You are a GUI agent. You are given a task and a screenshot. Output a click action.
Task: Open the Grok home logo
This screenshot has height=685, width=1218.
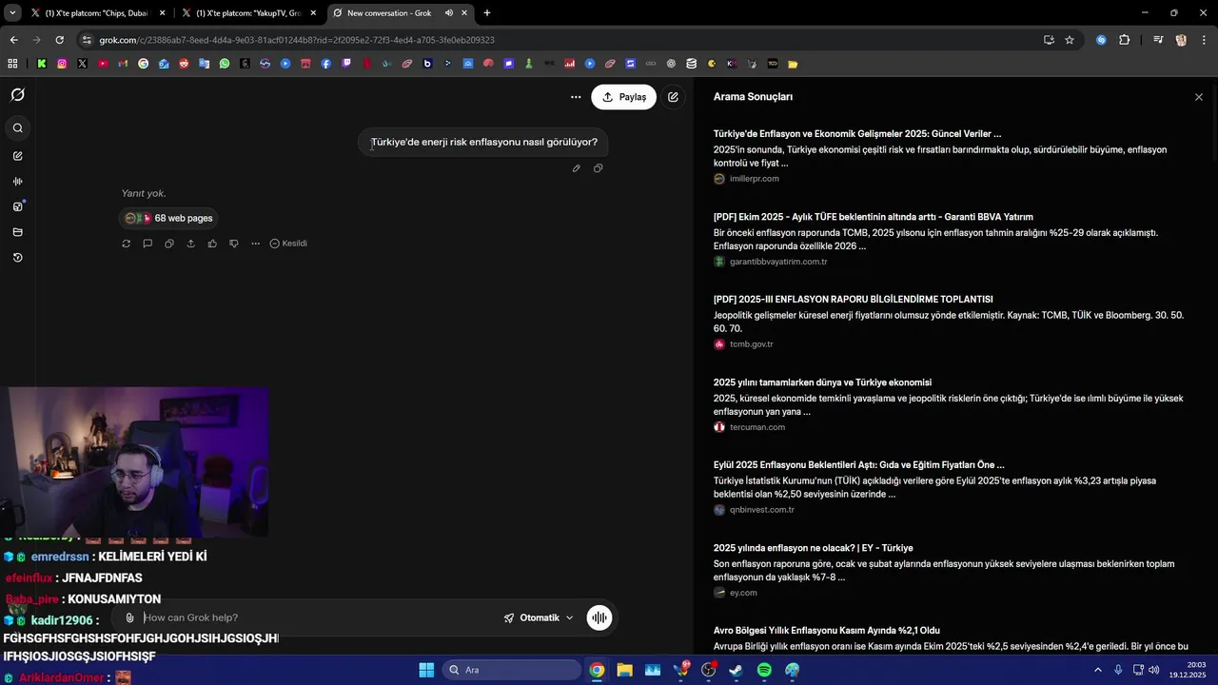click(17, 95)
